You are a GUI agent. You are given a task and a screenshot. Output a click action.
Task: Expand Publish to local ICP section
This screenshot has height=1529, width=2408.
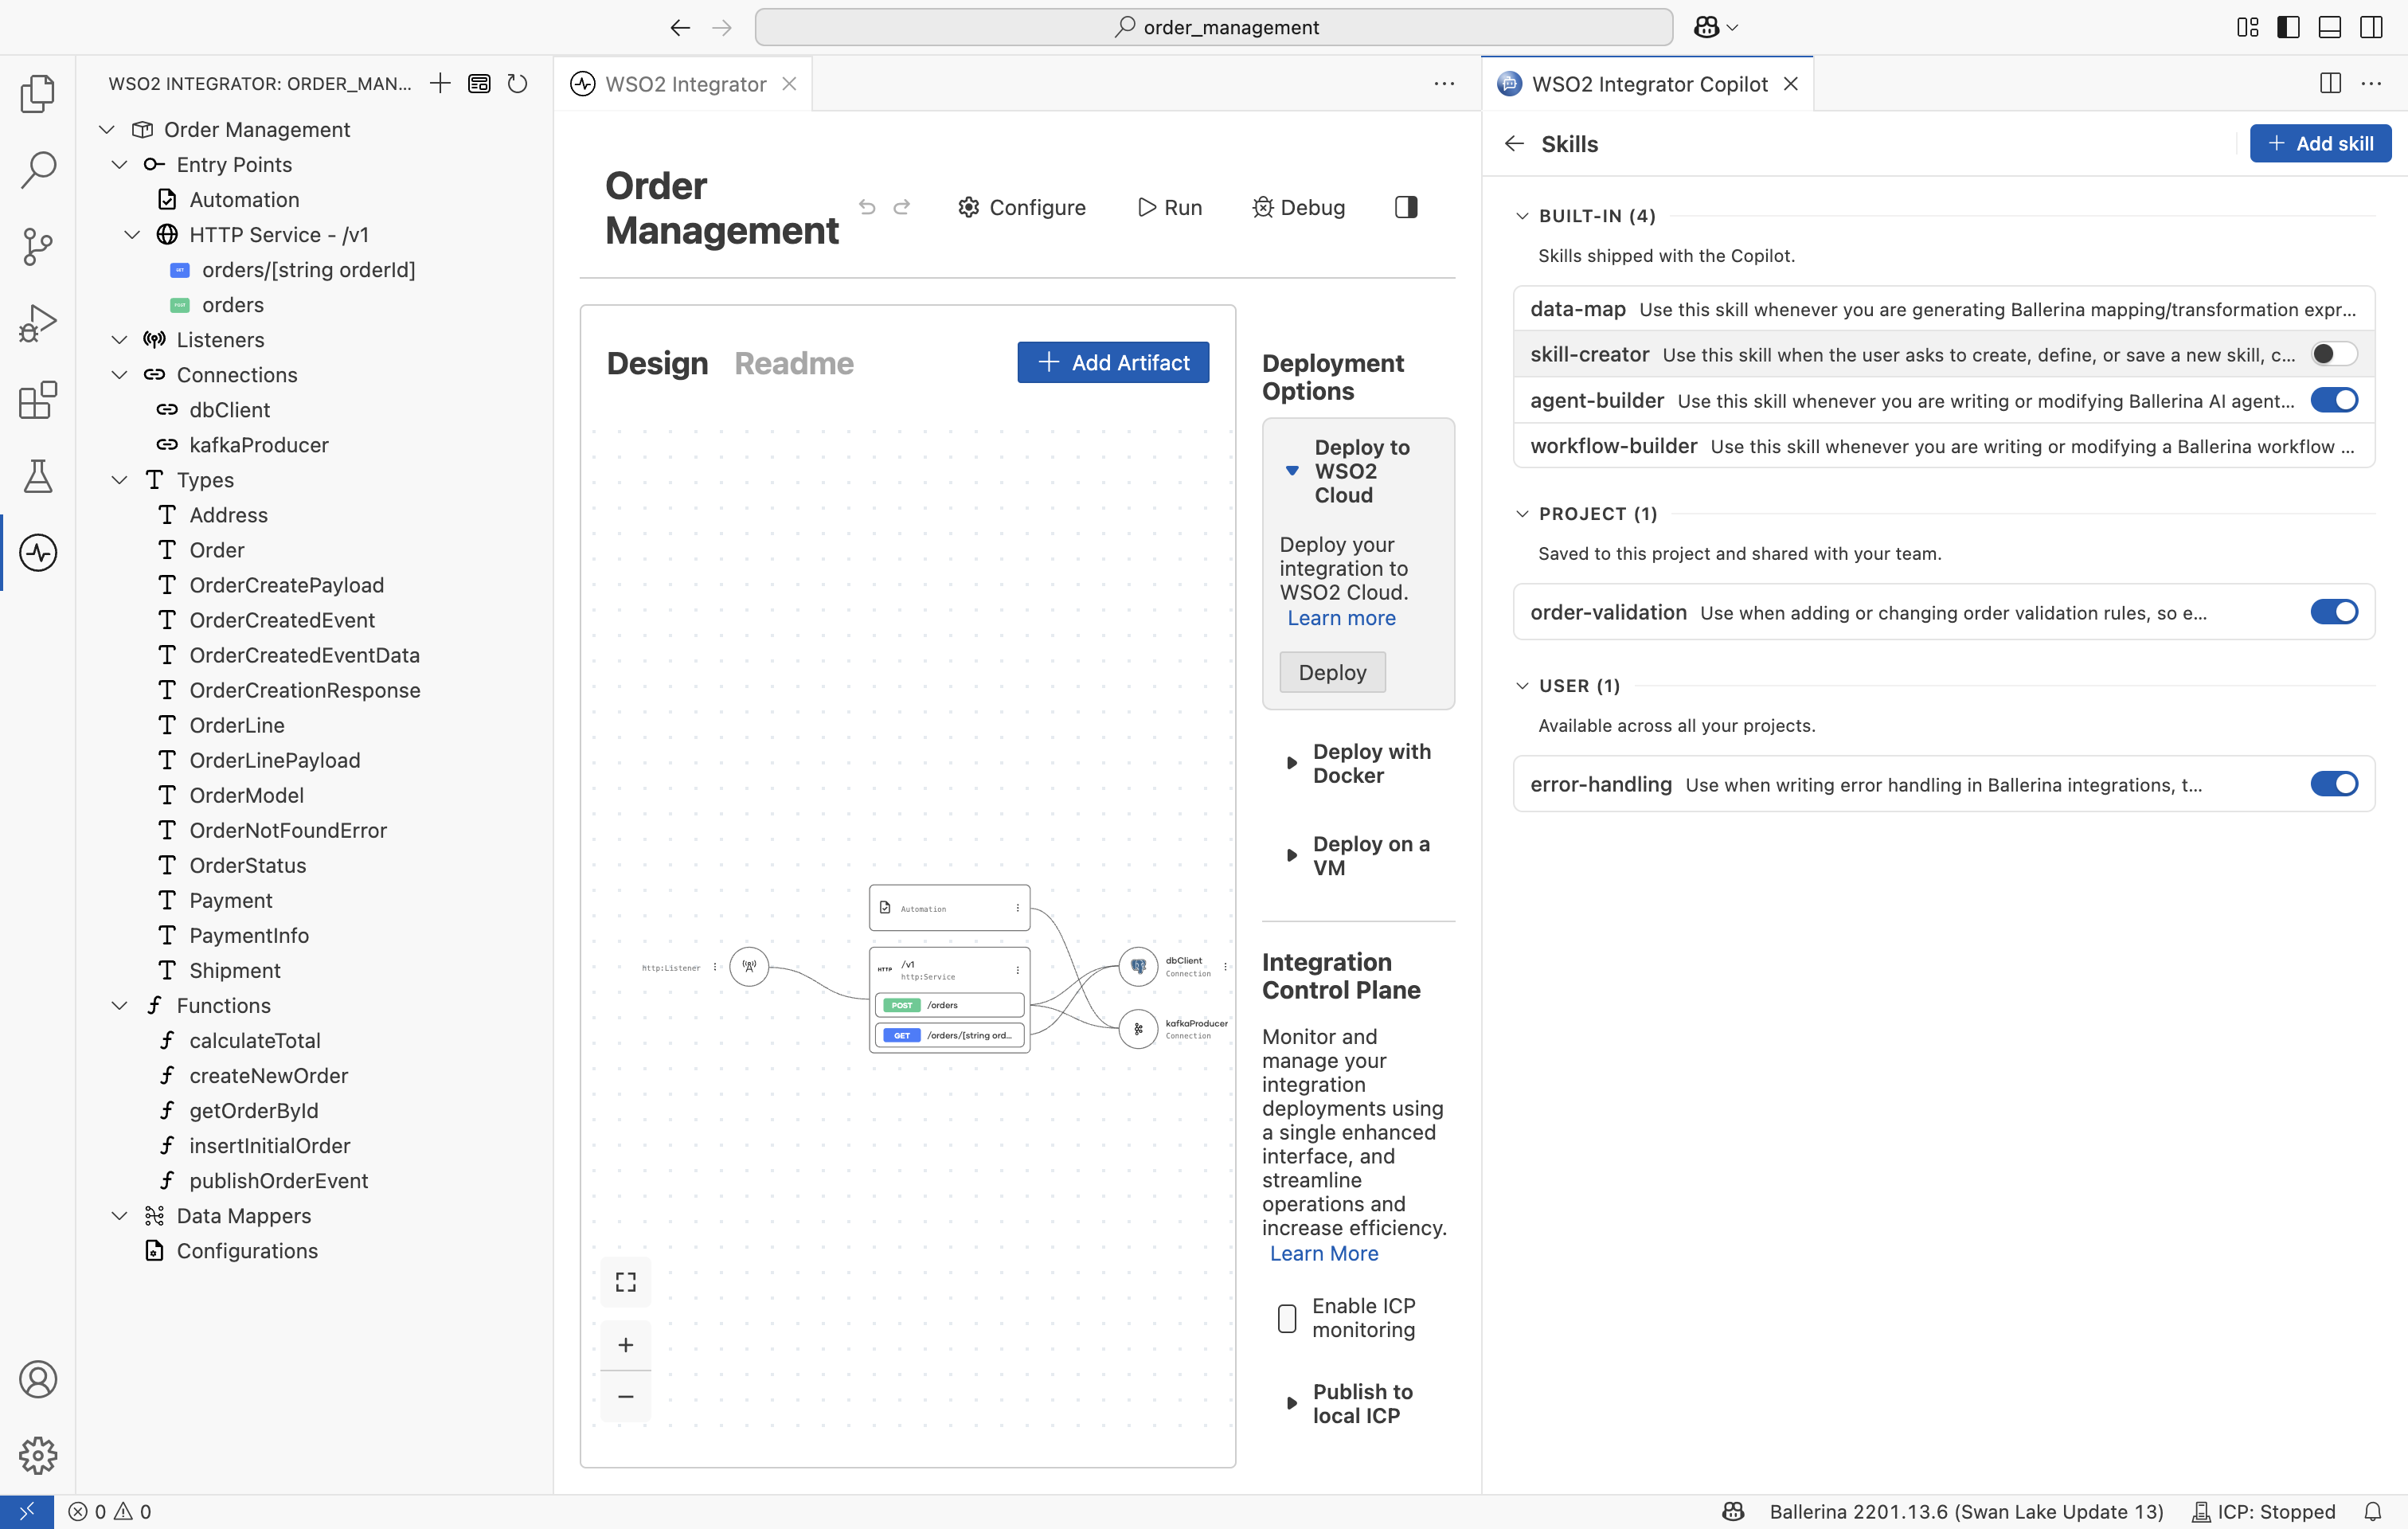(x=1291, y=1403)
